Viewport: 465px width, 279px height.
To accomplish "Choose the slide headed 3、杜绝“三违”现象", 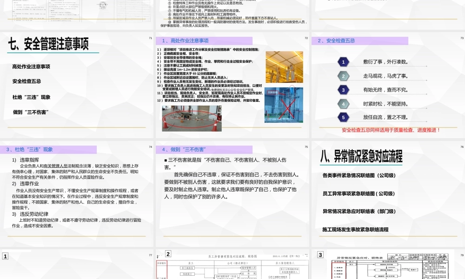I will click(77, 194).
